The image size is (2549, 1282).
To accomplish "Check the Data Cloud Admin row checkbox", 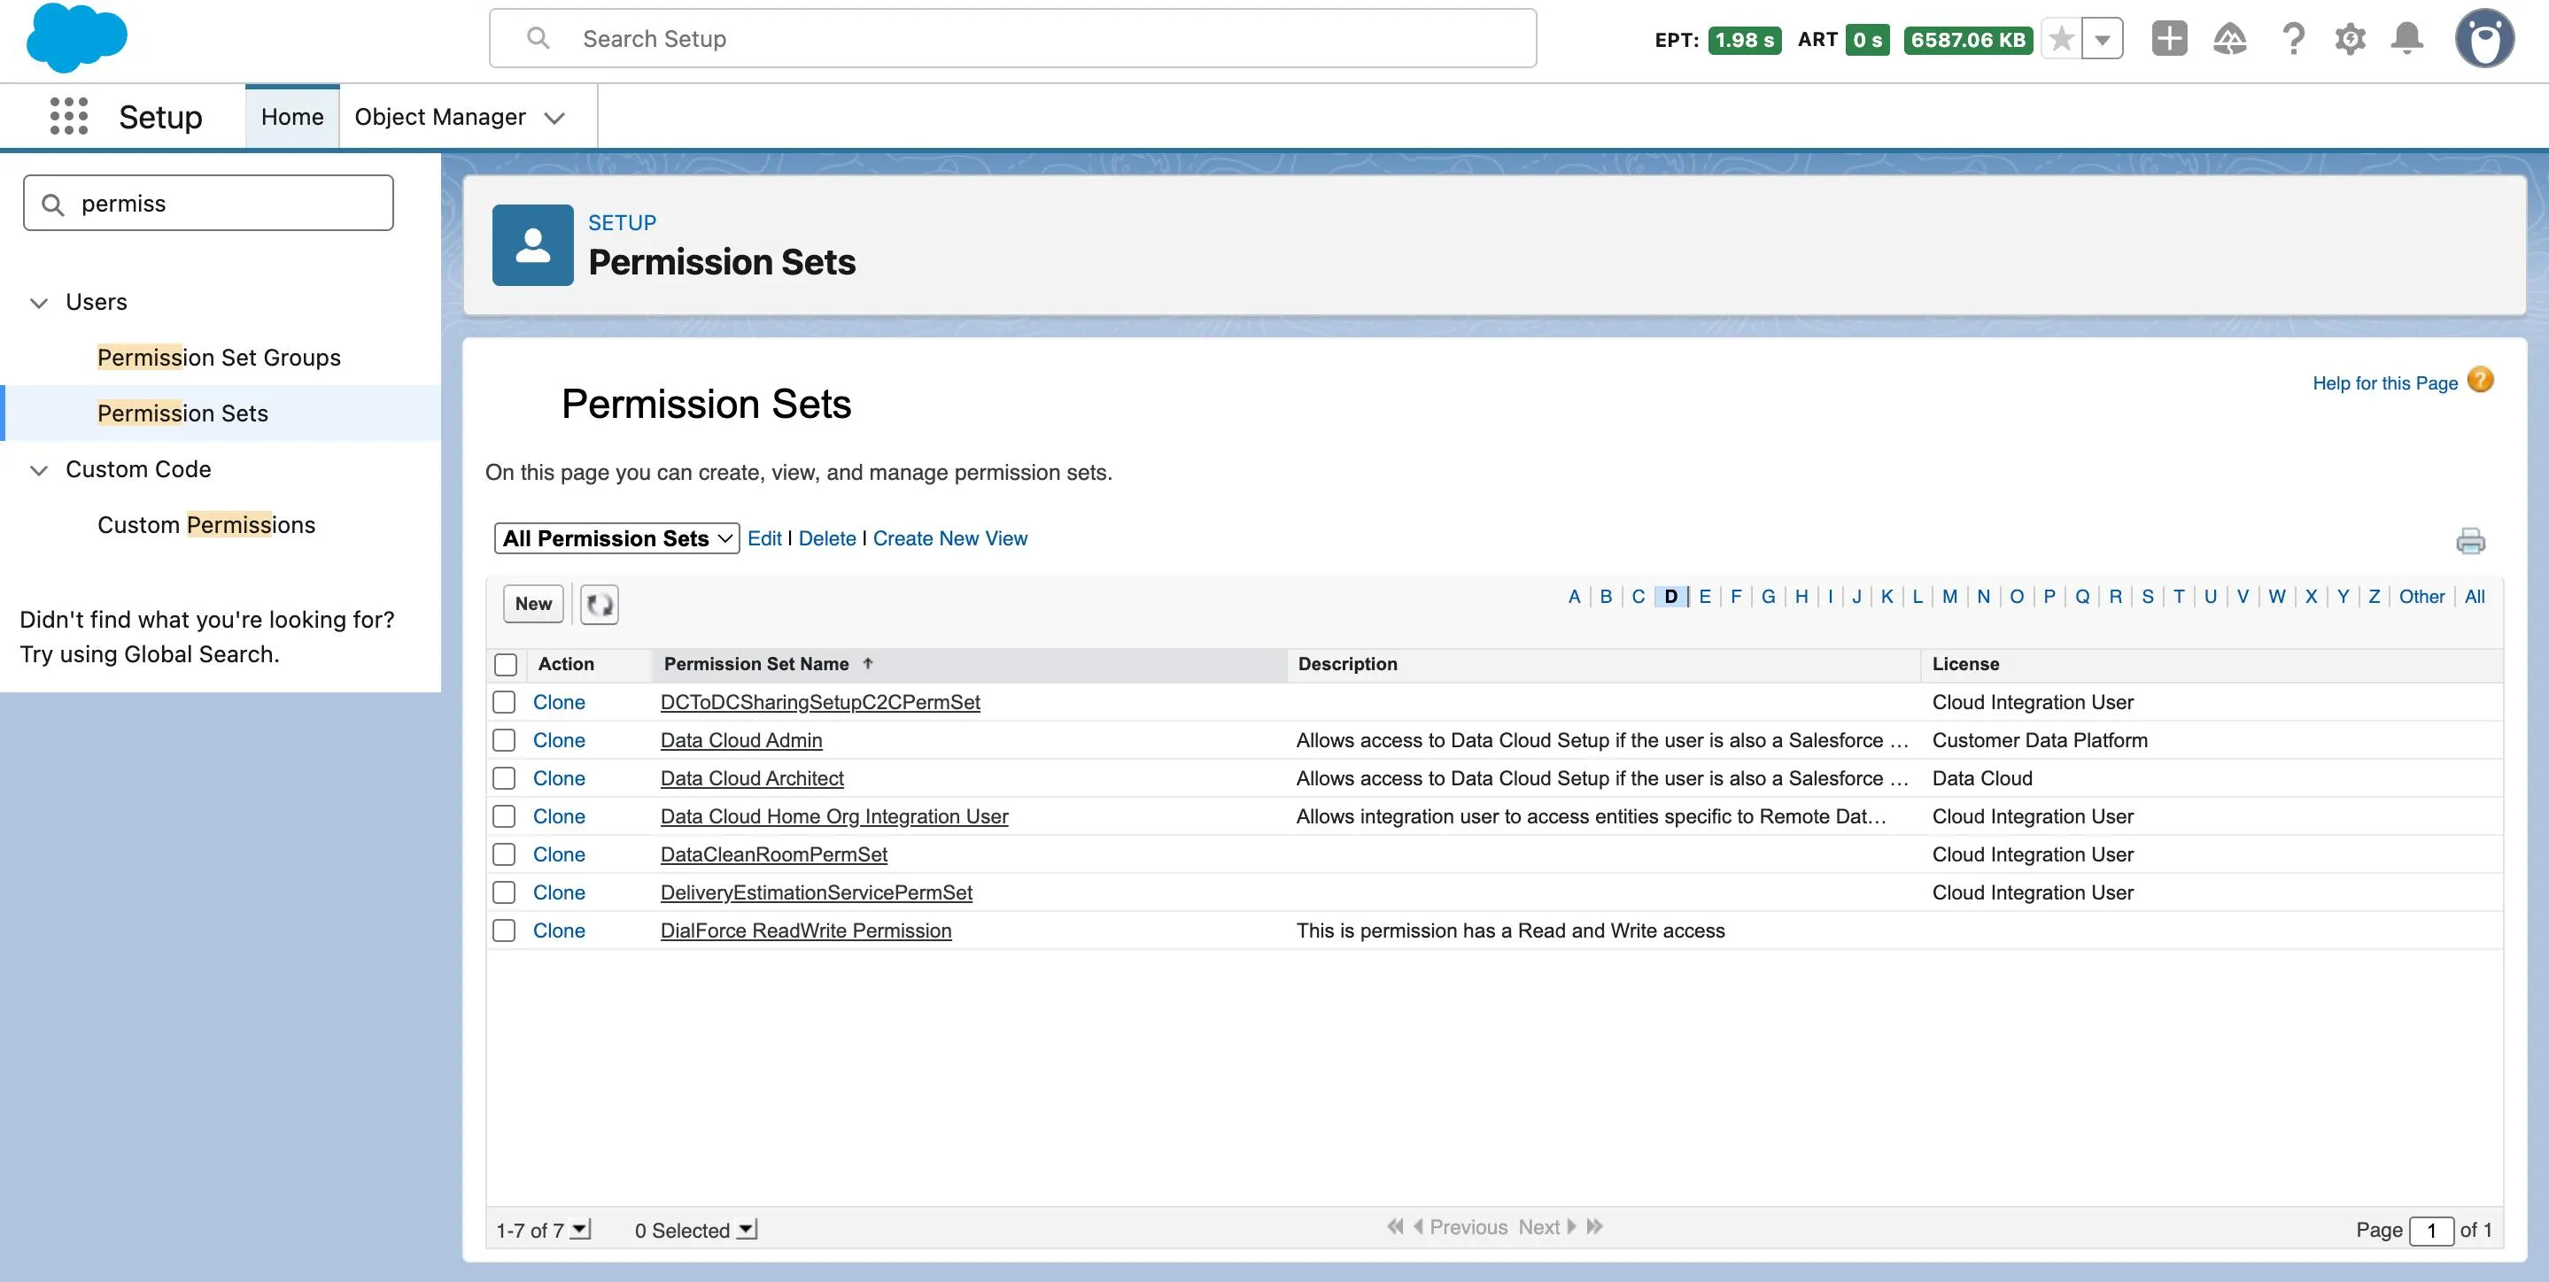I will coord(505,740).
